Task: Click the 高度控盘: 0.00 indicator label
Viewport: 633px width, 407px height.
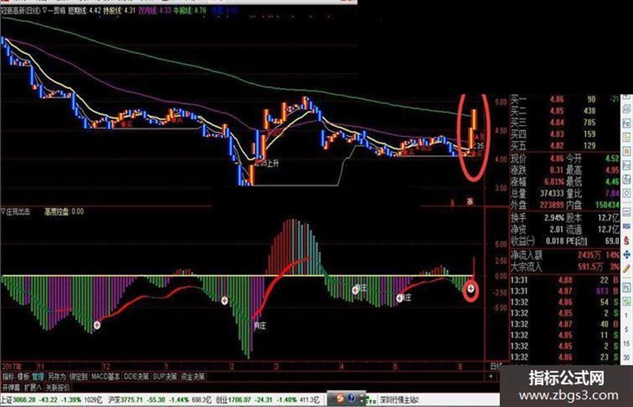Action: [64, 212]
